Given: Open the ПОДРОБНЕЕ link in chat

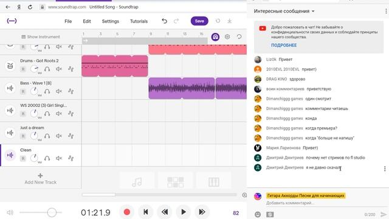Looking at the screenshot, I should pyautogui.click(x=284, y=45).
